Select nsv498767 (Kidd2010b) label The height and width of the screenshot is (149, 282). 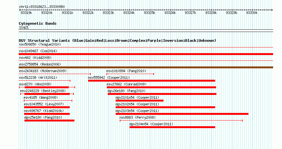click(44, 111)
